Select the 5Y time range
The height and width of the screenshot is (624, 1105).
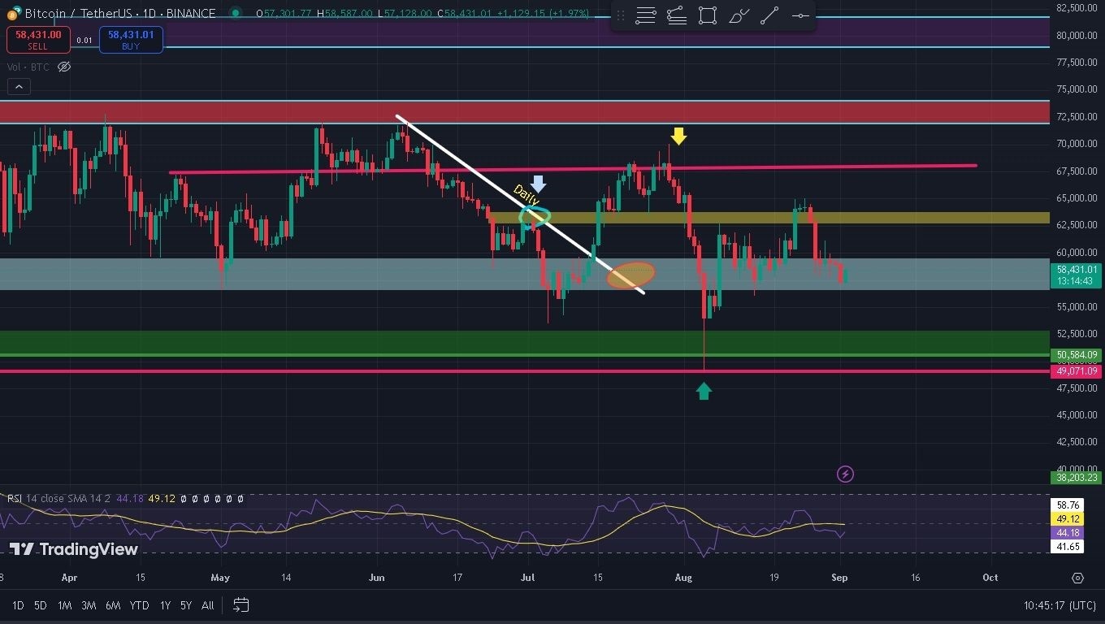186,604
